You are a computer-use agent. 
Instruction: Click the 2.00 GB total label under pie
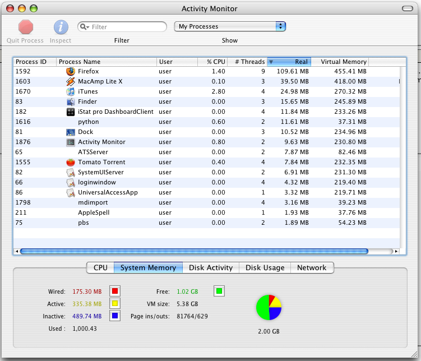(x=269, y=331)
